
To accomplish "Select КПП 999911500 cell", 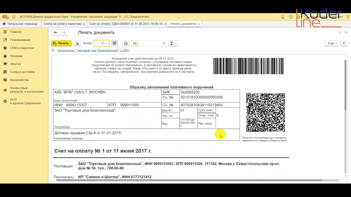I will pyautogui.click(x=134, y=105).
